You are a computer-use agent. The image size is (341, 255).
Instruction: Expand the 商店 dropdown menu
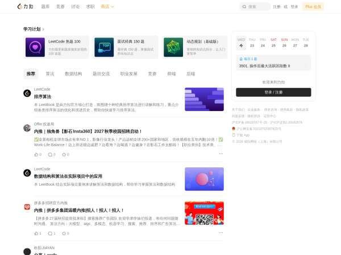point(107,7)
